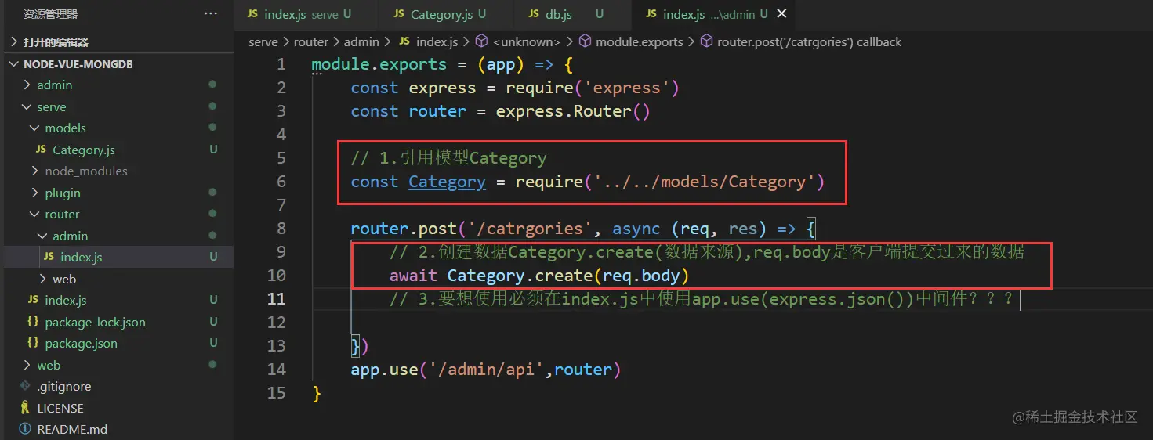Click the await keyword on line 10
Image resolution: width=1153 pixels, height=440 pixels.
coord(414,276)
